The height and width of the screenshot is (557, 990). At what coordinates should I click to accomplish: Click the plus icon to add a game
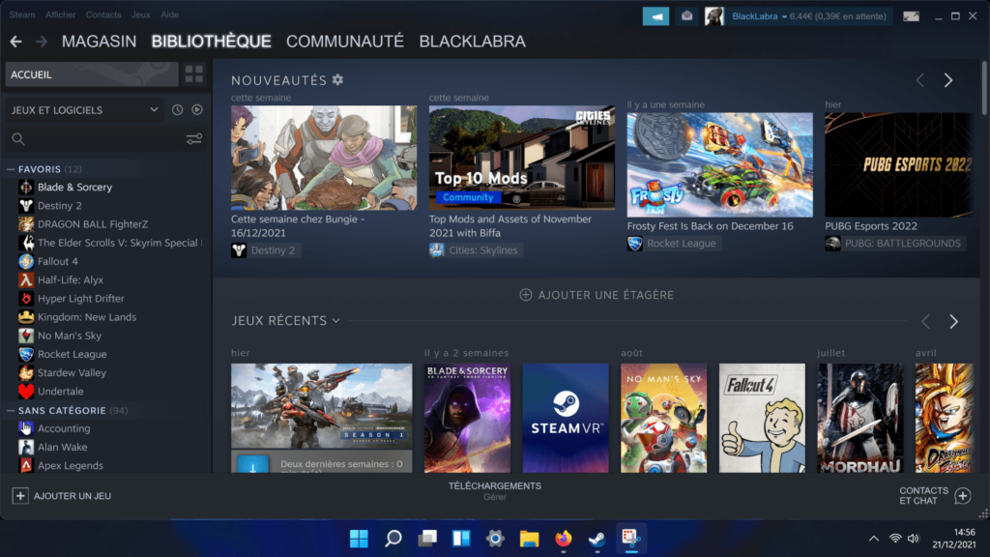pos(20,496)
